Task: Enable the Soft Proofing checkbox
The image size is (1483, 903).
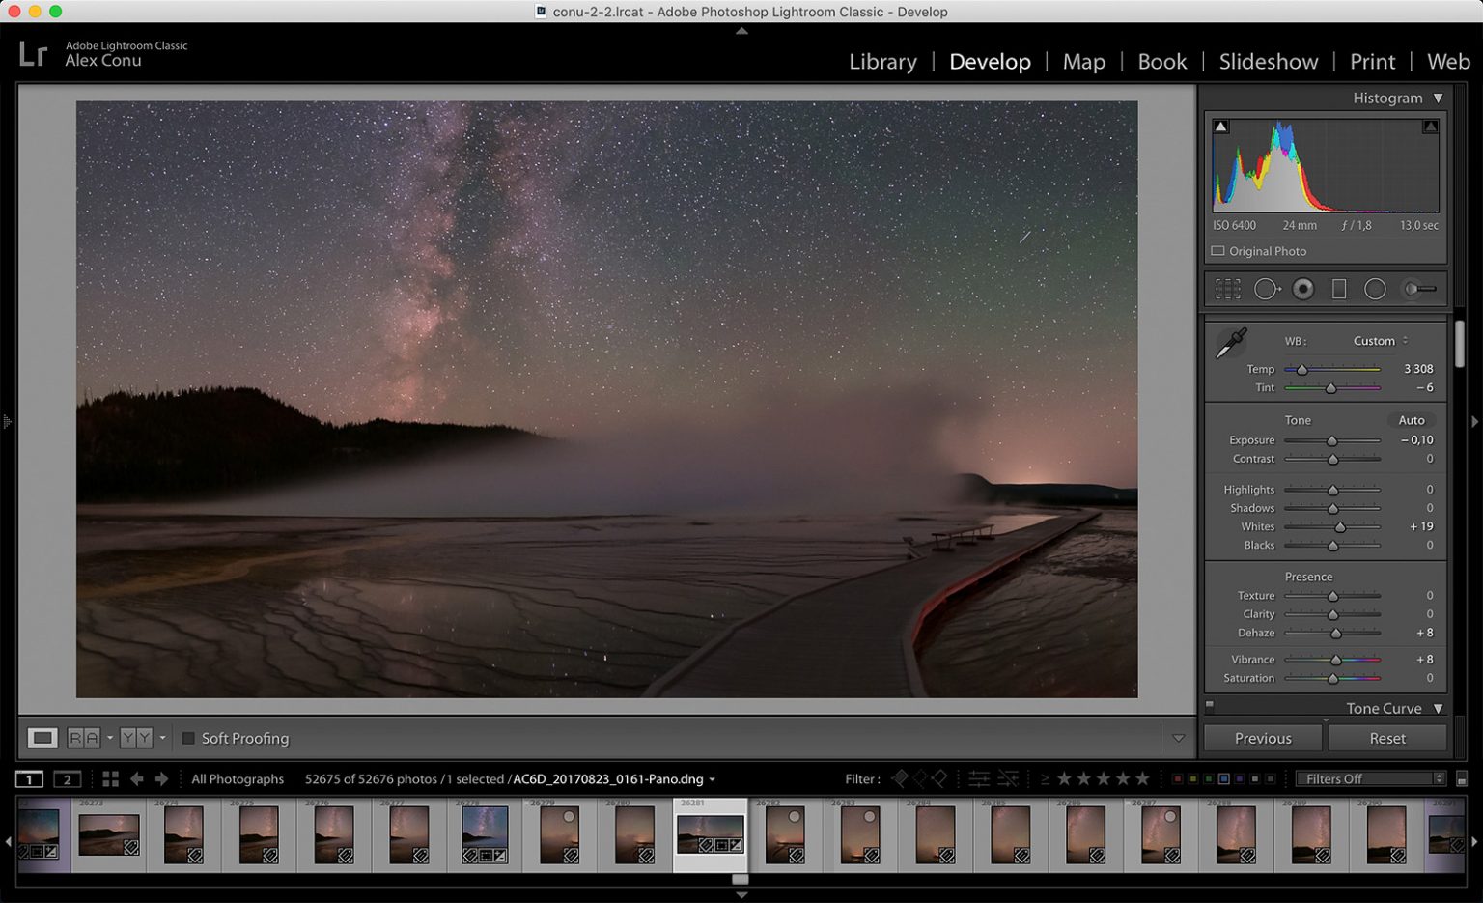Action: click(188, 738)
